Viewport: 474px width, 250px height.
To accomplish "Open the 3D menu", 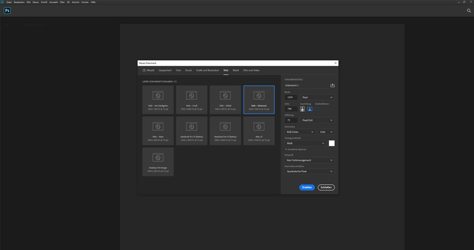I will pos(68,2).
